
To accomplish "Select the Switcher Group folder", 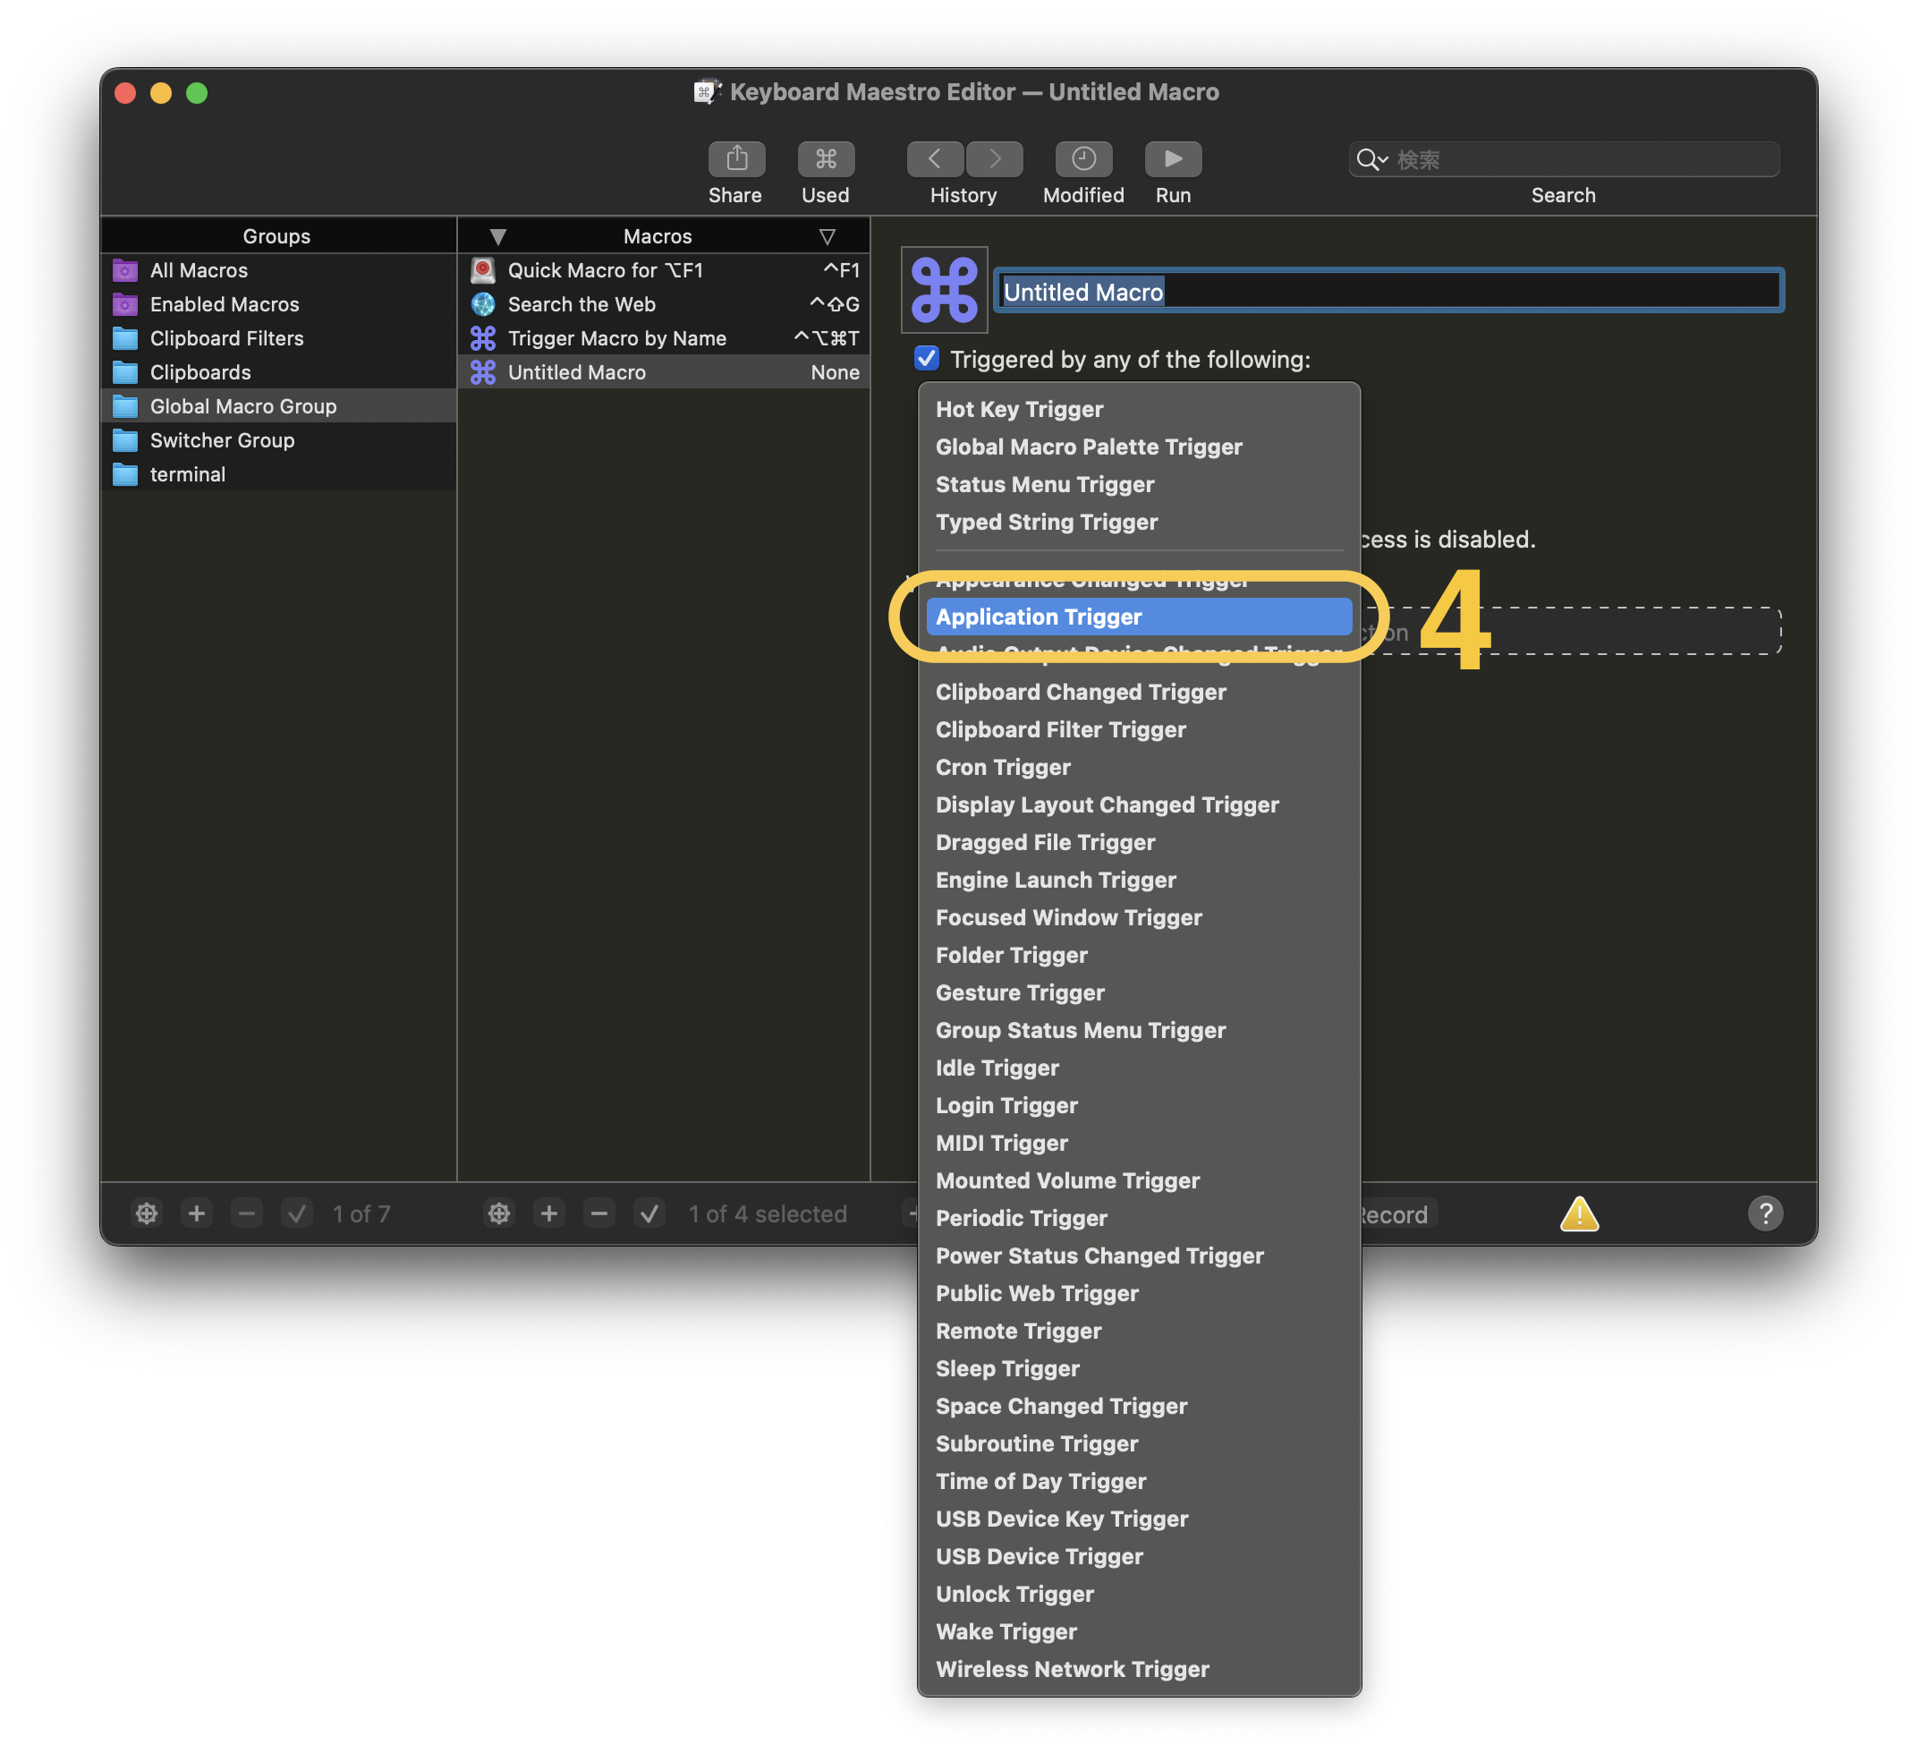I will coord(222,440).
